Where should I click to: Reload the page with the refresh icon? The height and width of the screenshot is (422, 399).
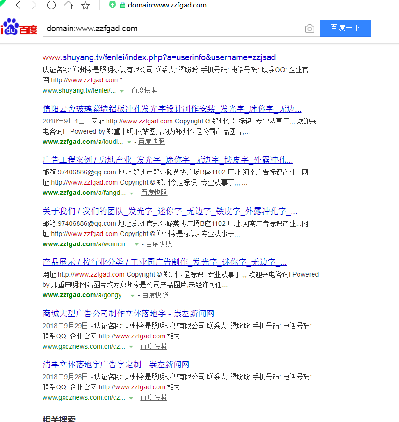coord(51,6)
